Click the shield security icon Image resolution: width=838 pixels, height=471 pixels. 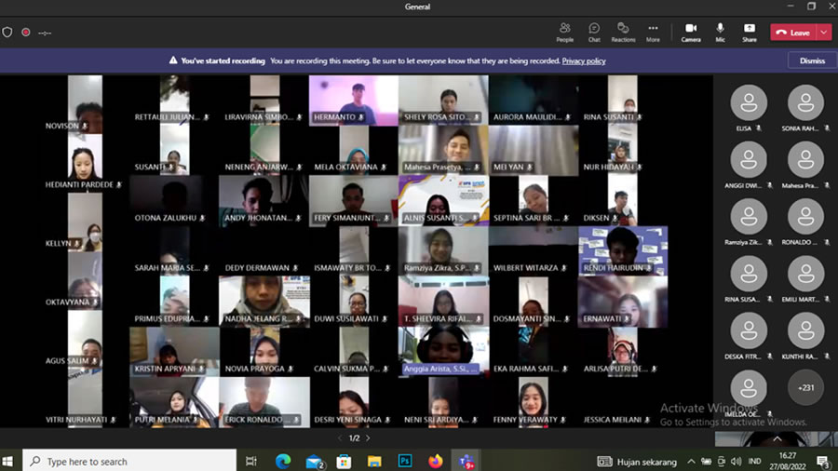[x=8, y=32]
